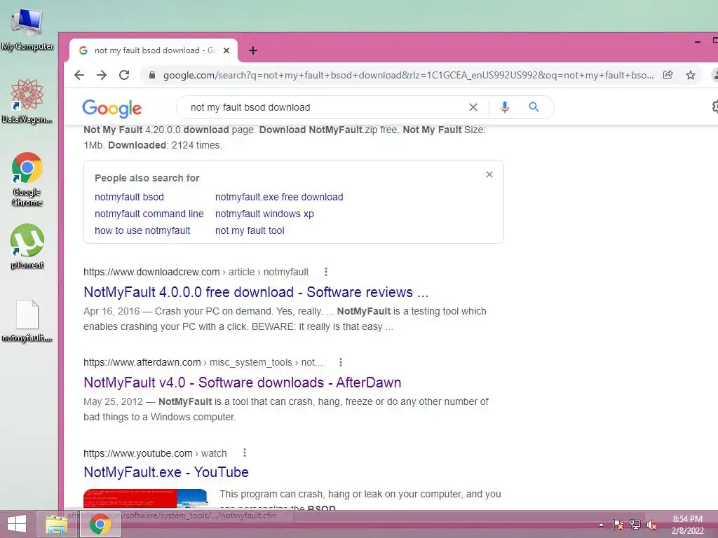Viewport: 718px width, 538px height.
Task: Search for 'notmyfault bsod'
Action: 129,197
